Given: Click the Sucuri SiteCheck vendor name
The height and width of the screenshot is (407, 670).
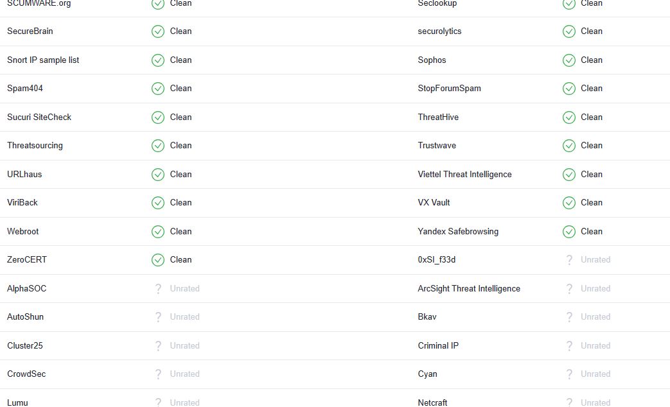Looking at the screenshot, I should 39,117.
